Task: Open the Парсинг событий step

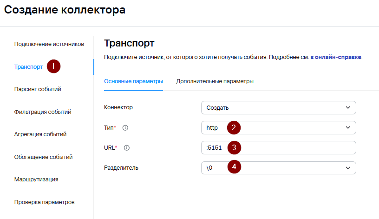Action: [38, 89]
